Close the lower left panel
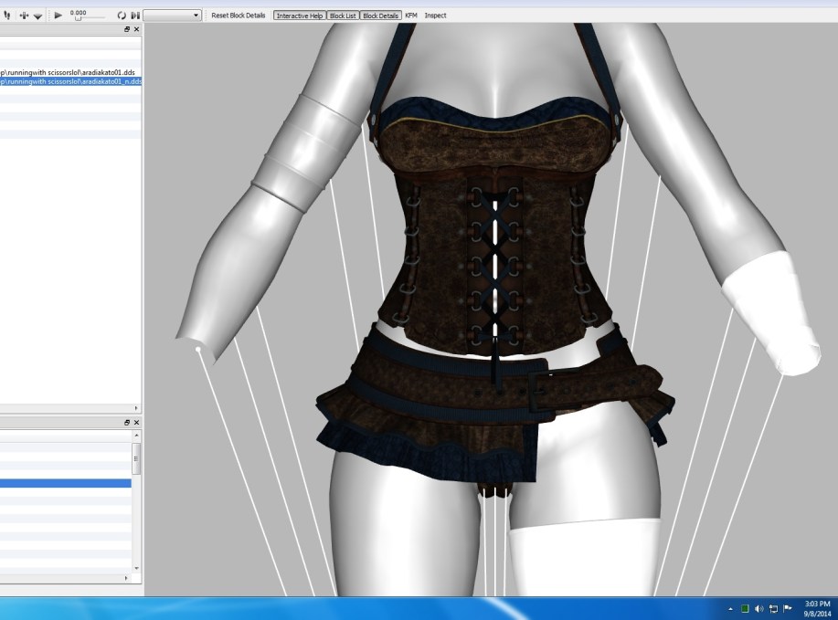838x620 pixels. tap(136, 423)
